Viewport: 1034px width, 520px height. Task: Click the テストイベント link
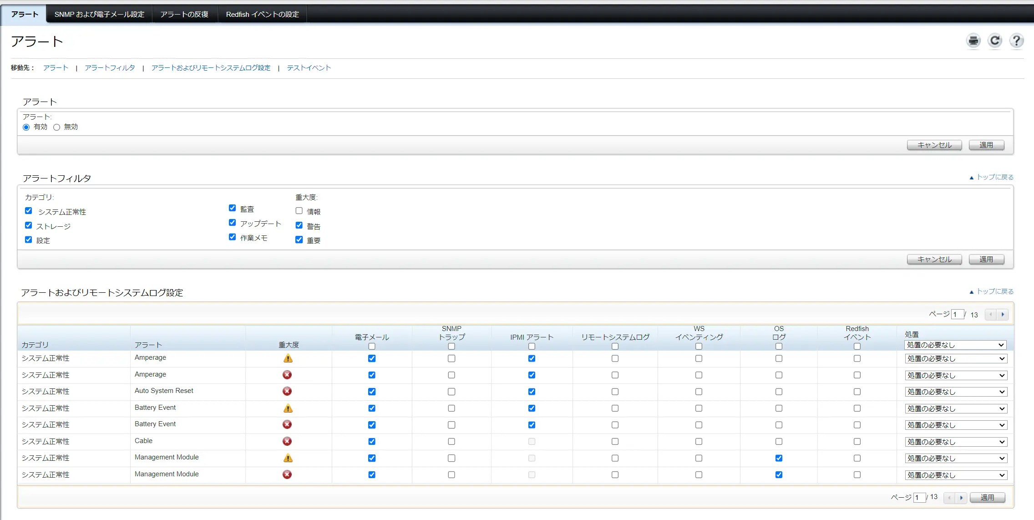[x=309, y=67]
